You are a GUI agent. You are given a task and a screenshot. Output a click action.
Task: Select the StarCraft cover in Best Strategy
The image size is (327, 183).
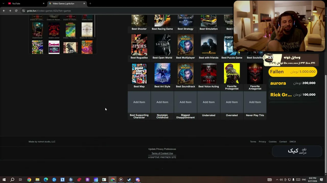click(185, 21)
